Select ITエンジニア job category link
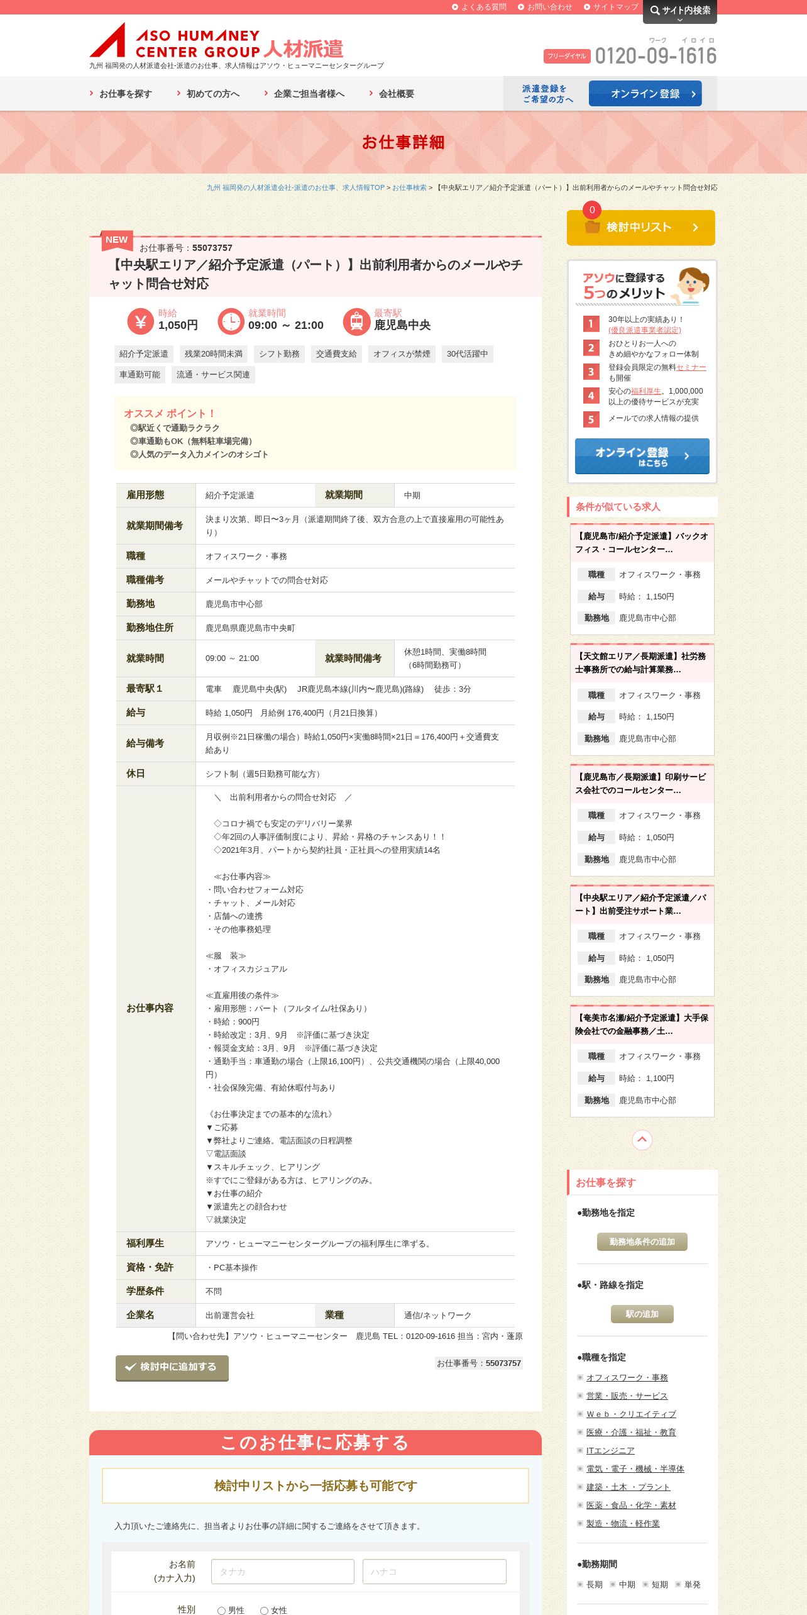 [610, 1450]
